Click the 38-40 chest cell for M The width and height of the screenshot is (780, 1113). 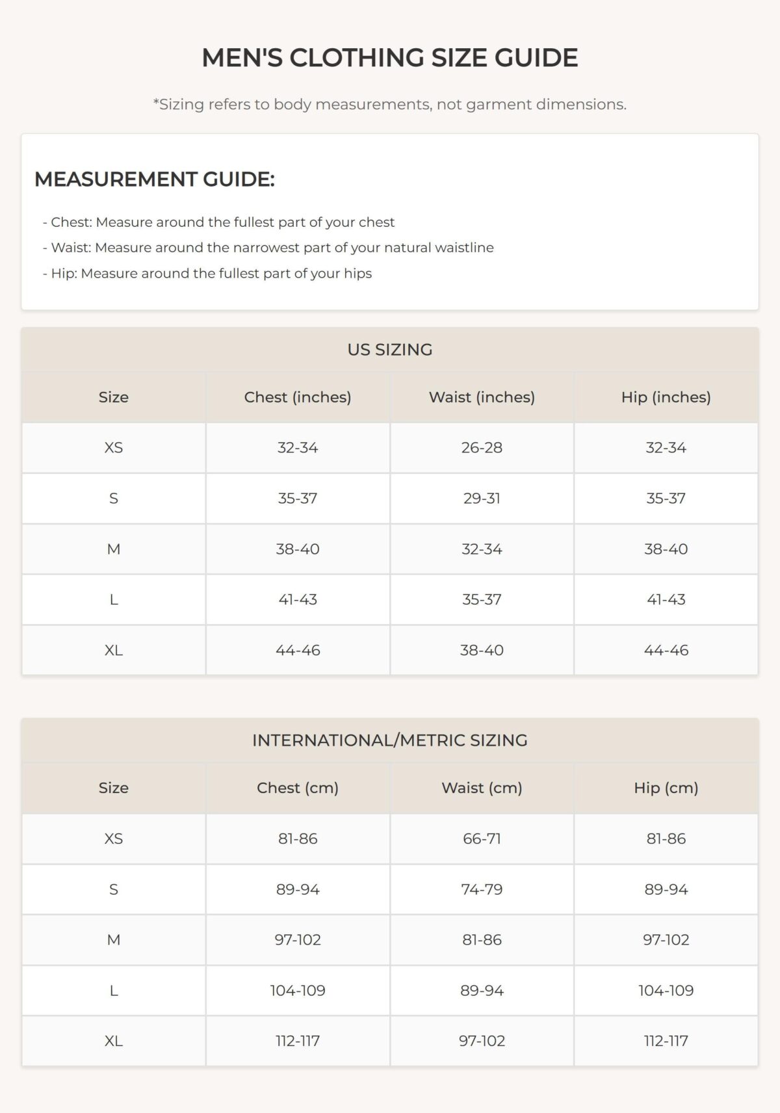pyautogui.click(x=298, y=549)
